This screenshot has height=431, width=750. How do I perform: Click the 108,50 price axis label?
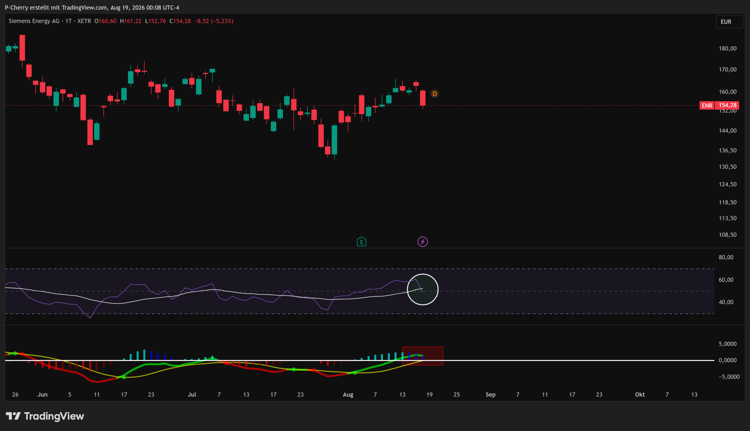pyautogui.click(x=727, y=235)
